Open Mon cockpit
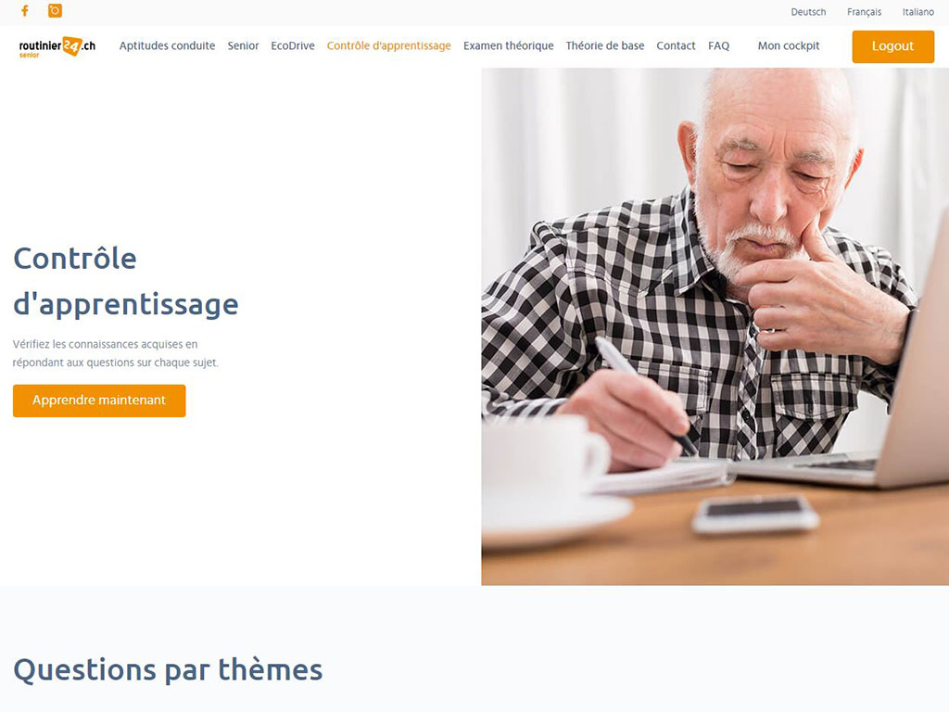The height and width of the screenshot is (712, 949). tap(789, 46)
